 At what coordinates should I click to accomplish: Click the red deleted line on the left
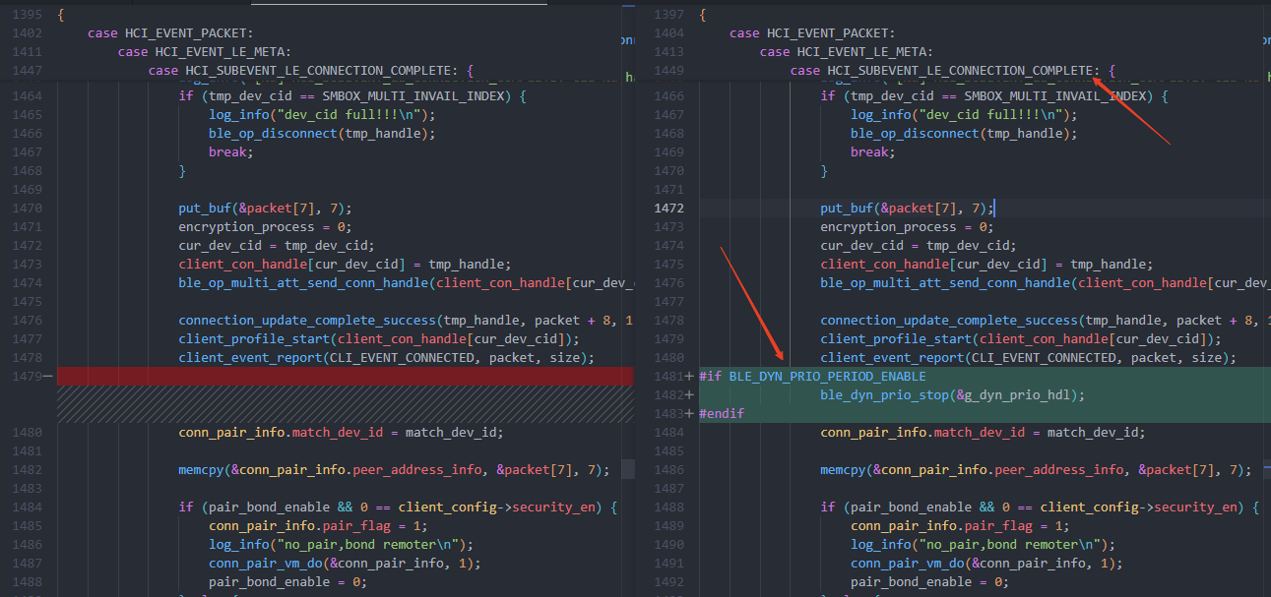[x=345, y=377]
